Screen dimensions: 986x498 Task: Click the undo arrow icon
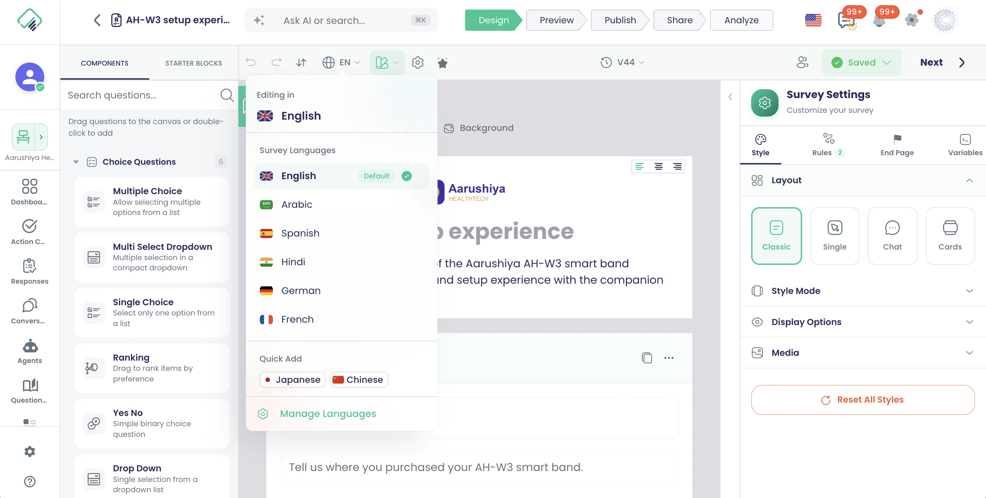(251, 62)
